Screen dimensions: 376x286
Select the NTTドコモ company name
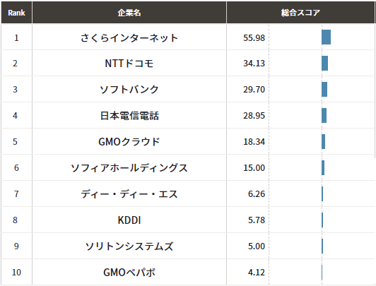point(129,64)
